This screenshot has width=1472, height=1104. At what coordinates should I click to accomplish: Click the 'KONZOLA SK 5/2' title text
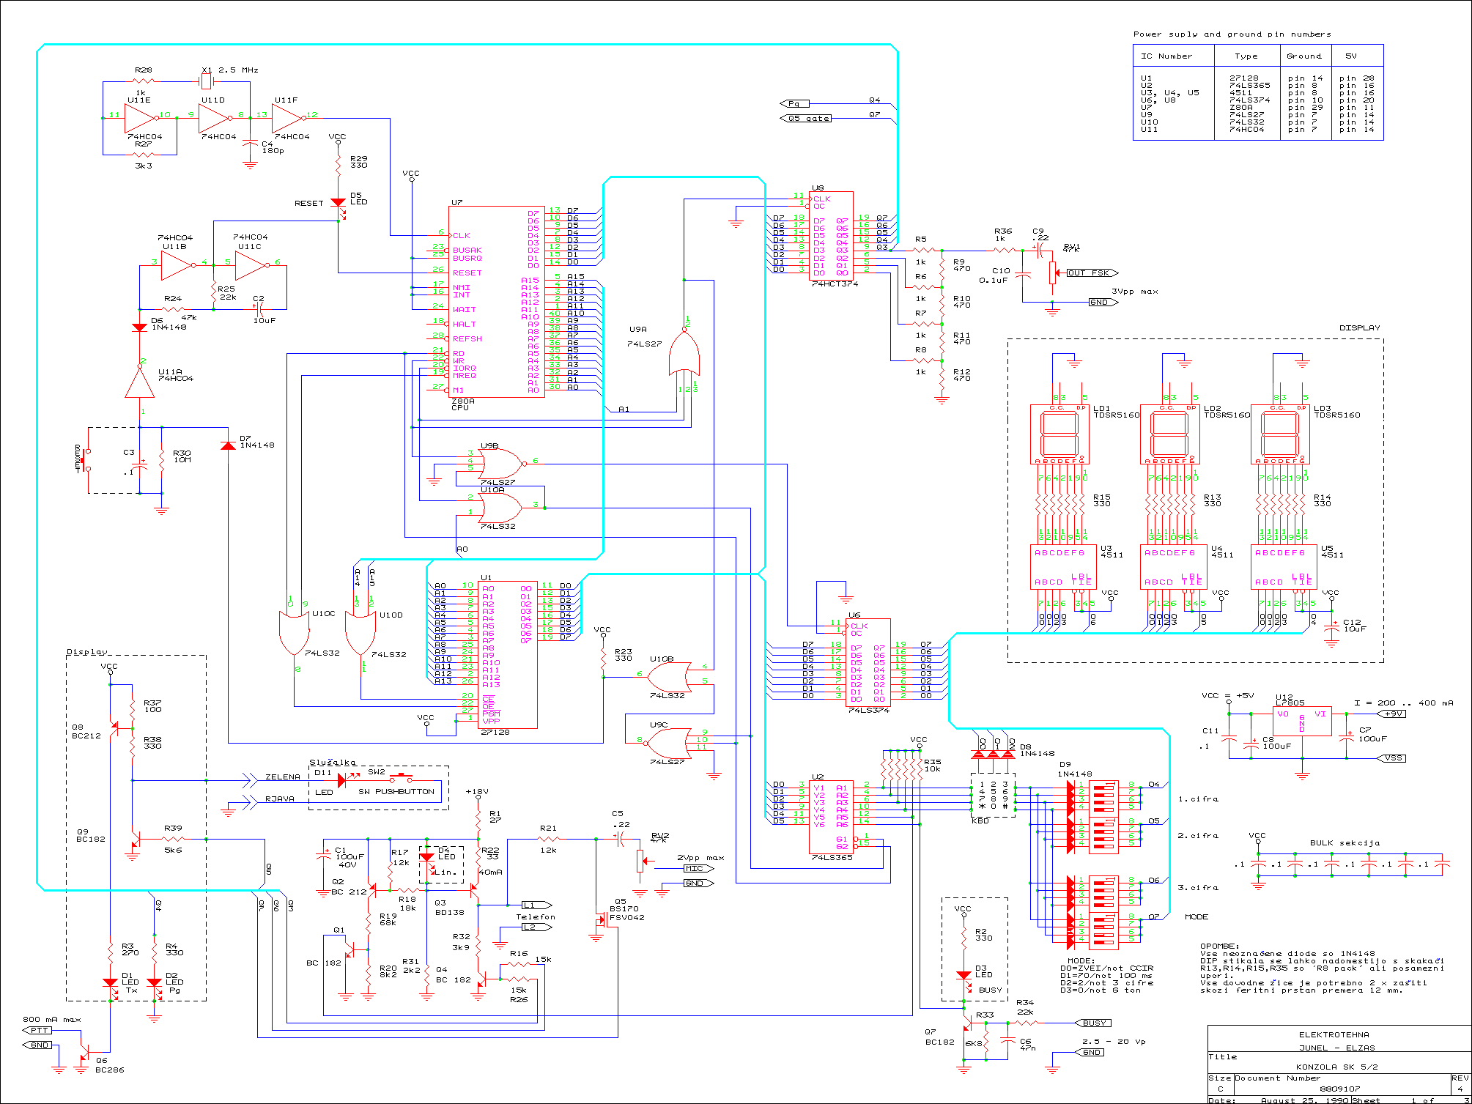tap(1336, 1067)
